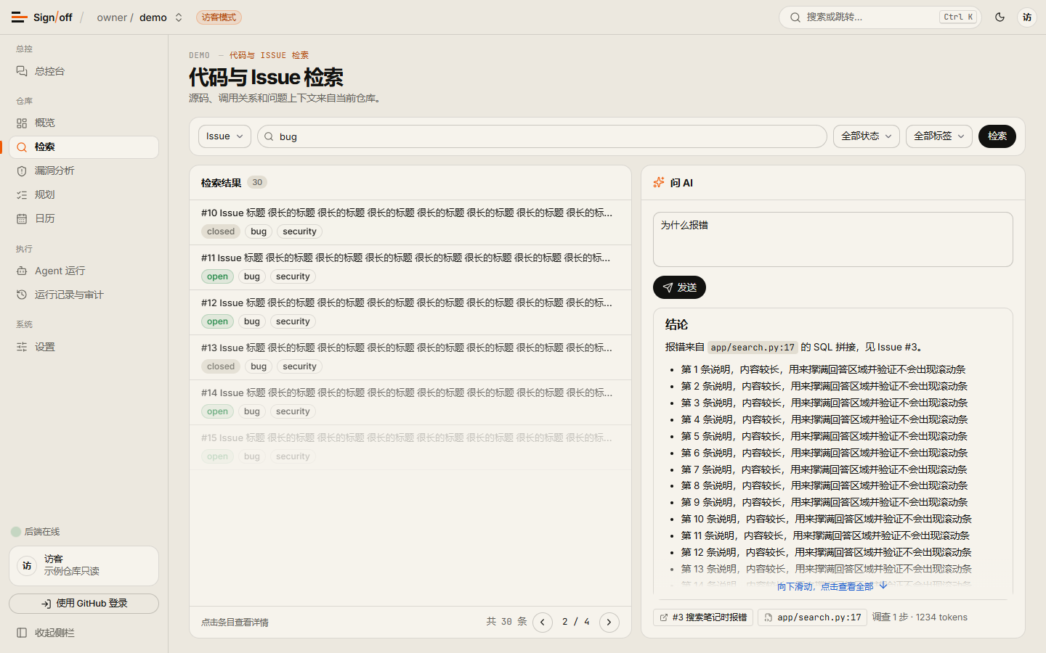Click the Sign/off logo icon

(x=20, y=17)
